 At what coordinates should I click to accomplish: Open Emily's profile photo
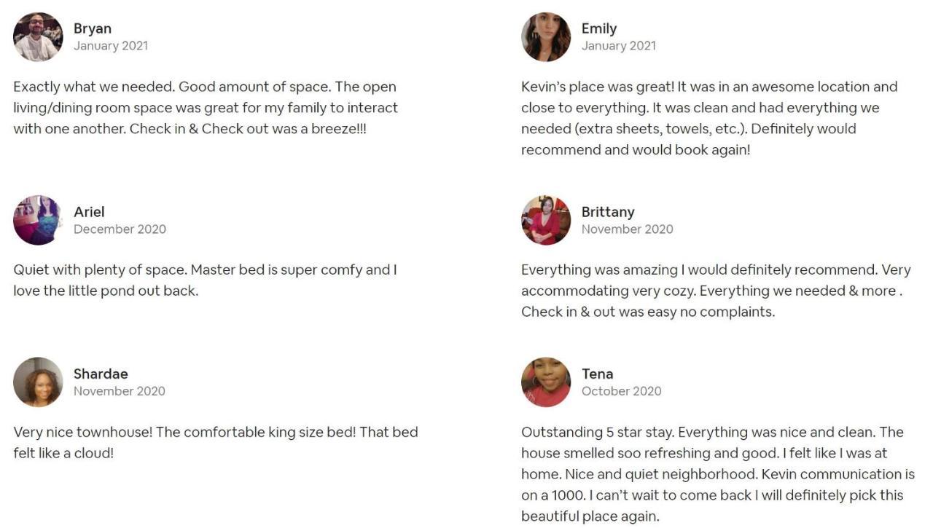click(546, 37)
